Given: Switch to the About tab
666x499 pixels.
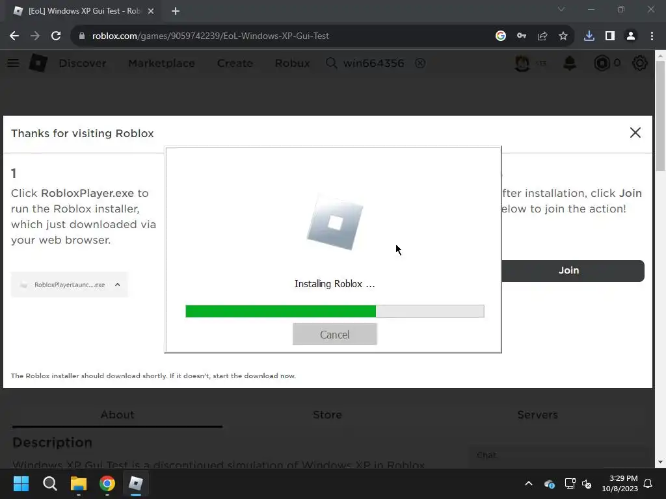Looking at the screenshot, I should coord(117,415).
